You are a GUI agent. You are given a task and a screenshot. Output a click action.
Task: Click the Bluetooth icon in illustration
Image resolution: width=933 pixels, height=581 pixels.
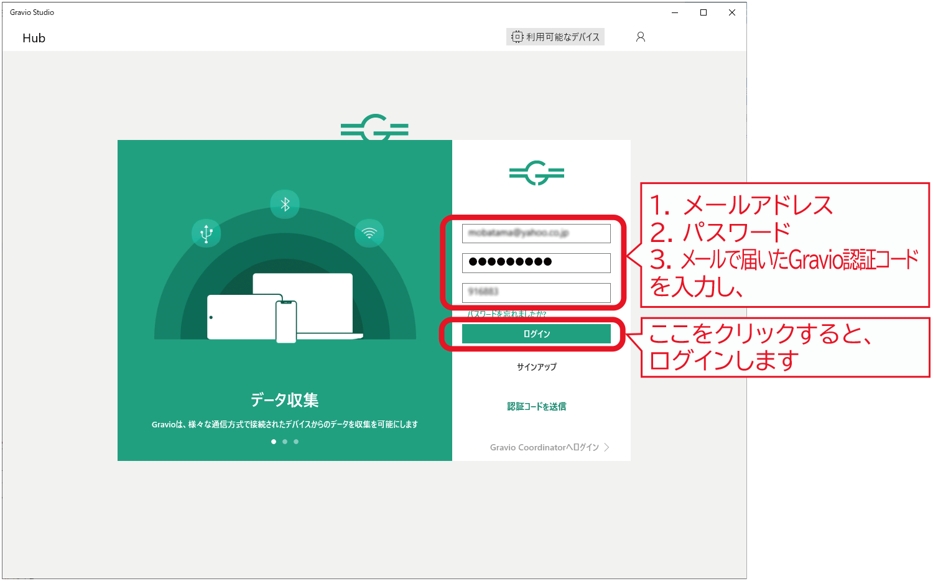(285, 204)
